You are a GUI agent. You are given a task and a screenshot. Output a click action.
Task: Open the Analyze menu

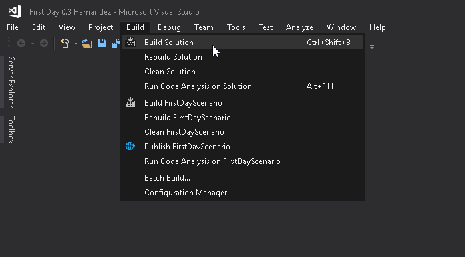[x=299, y=27]
